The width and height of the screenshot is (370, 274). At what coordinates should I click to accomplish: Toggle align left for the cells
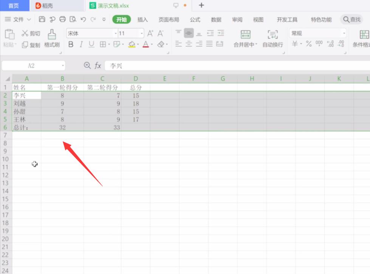click(x=178, y=44)
